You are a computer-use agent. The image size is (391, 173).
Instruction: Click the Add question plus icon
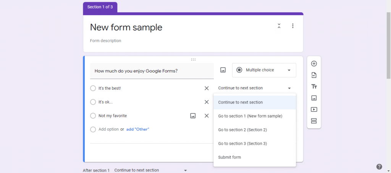(x=314, y=64)
